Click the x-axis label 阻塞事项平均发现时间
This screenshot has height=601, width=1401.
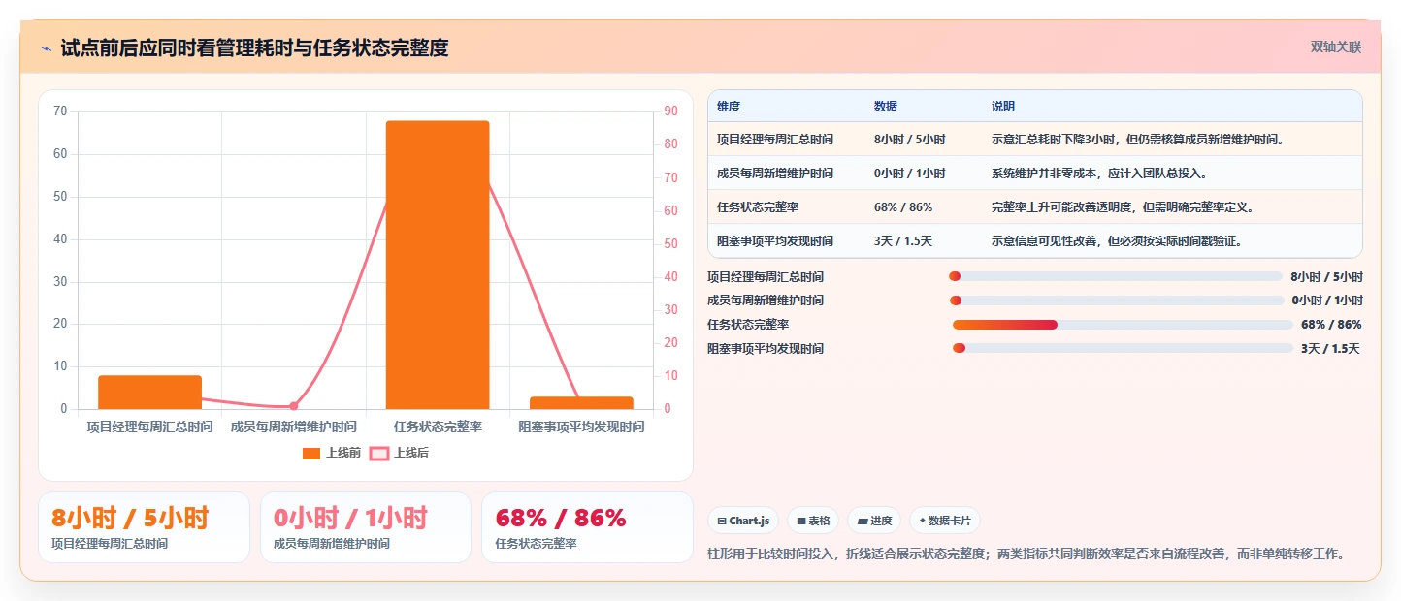click(x=581, y=427)
